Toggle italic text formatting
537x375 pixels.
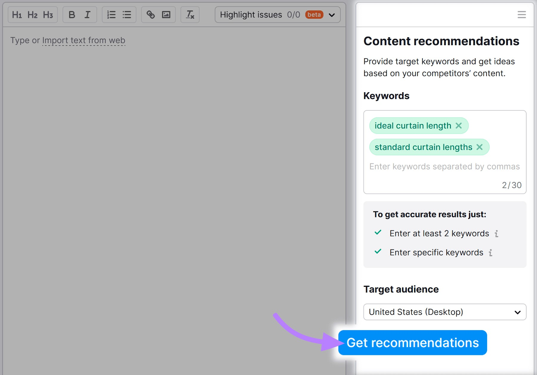(87, 14)
